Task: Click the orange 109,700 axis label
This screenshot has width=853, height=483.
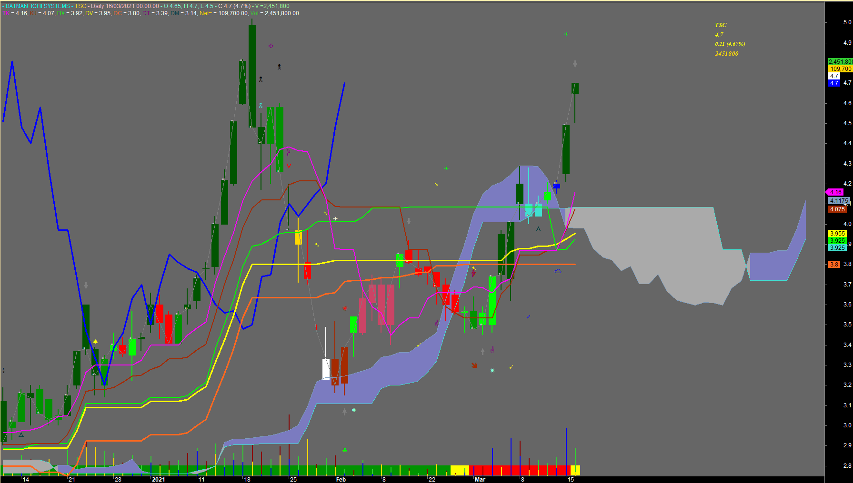Action: coord(841,69)
